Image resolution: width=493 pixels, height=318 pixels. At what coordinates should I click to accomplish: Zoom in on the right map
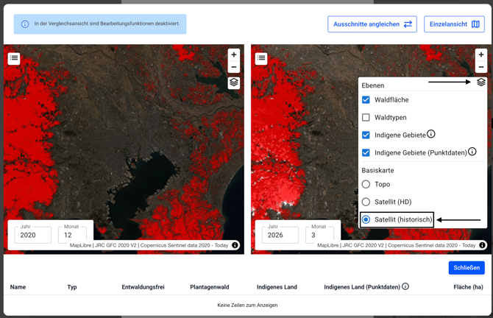481,54
